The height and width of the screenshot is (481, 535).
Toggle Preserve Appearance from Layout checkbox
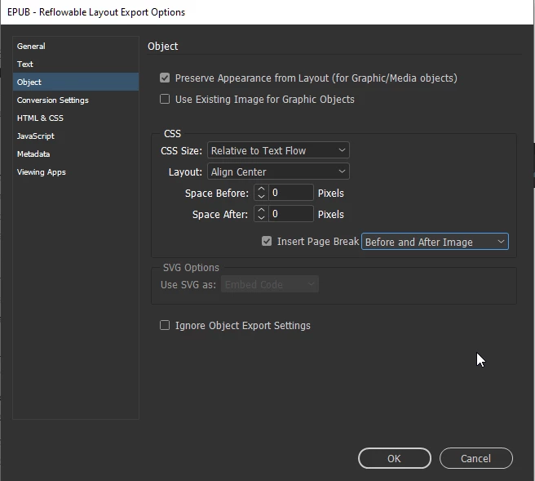pyautogui.click(x=165, y=78)
